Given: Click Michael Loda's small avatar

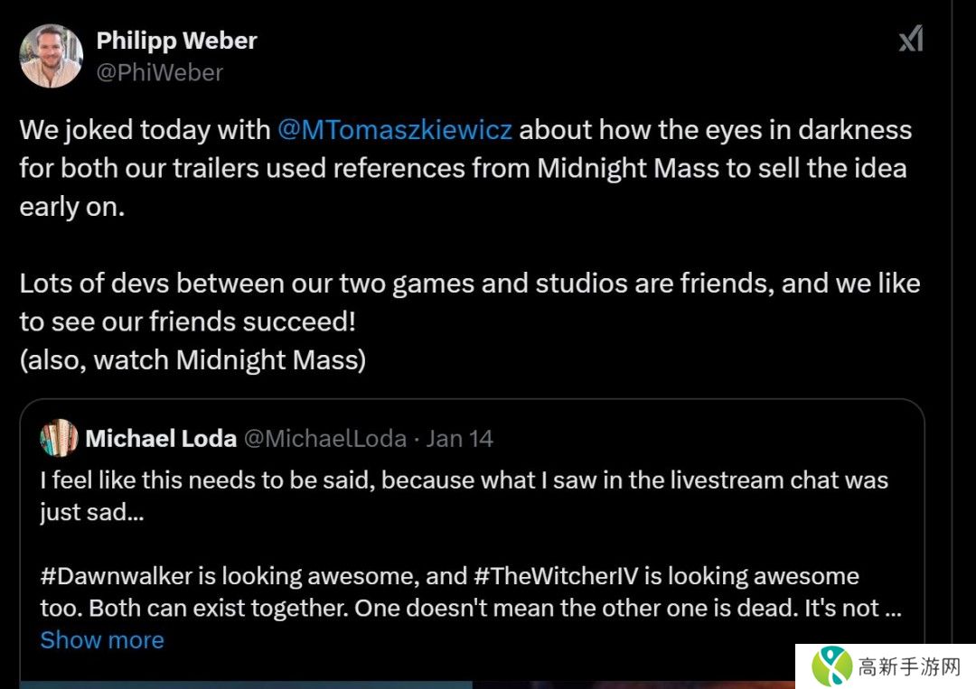Looking at the screenshot, I should pyautogui.click(x=58, y=439).
